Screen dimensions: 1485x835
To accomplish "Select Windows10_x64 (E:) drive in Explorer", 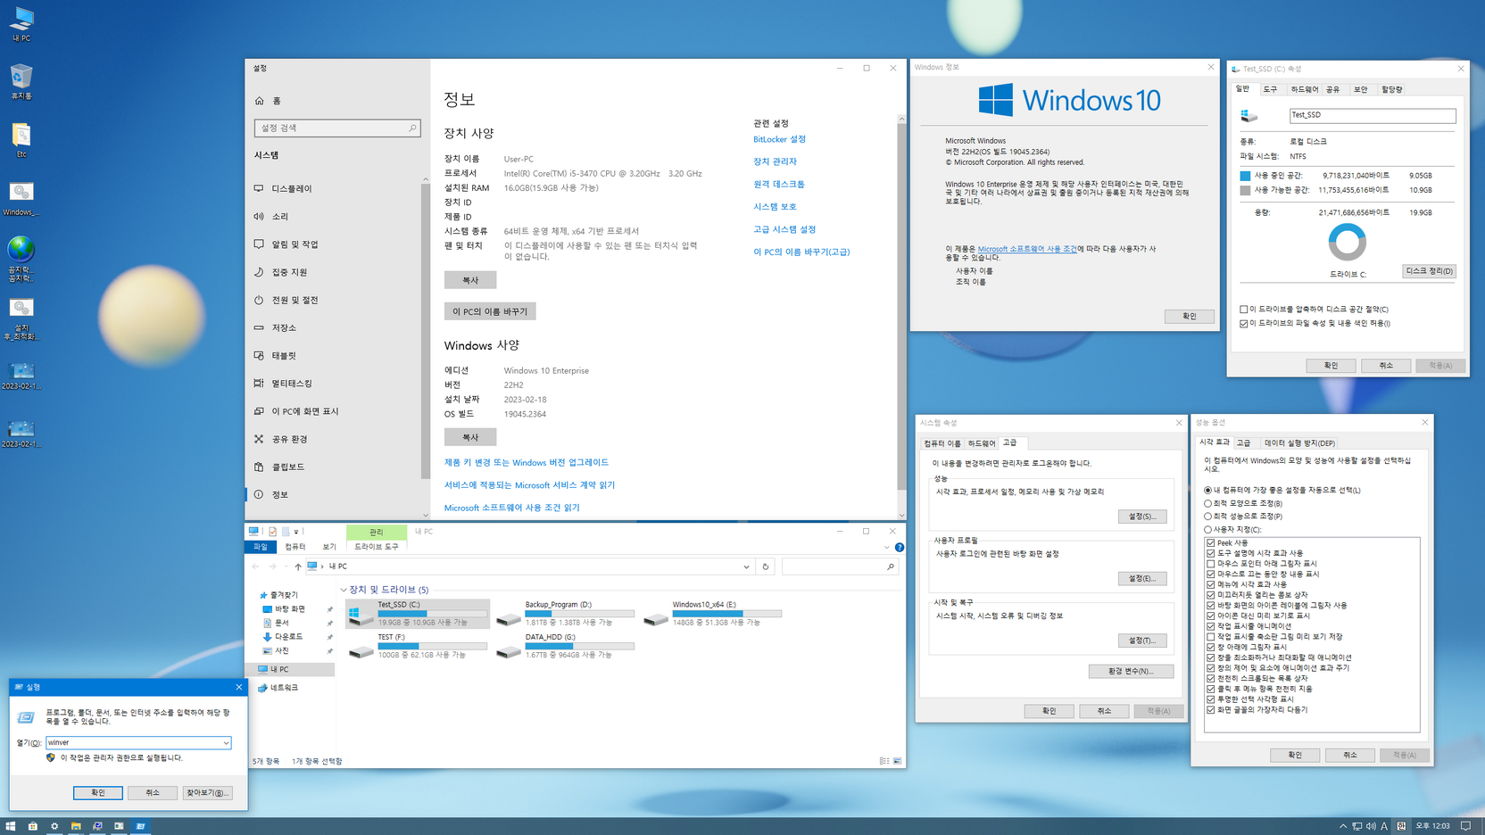I will pyautogui.click(x=712, y=613).
